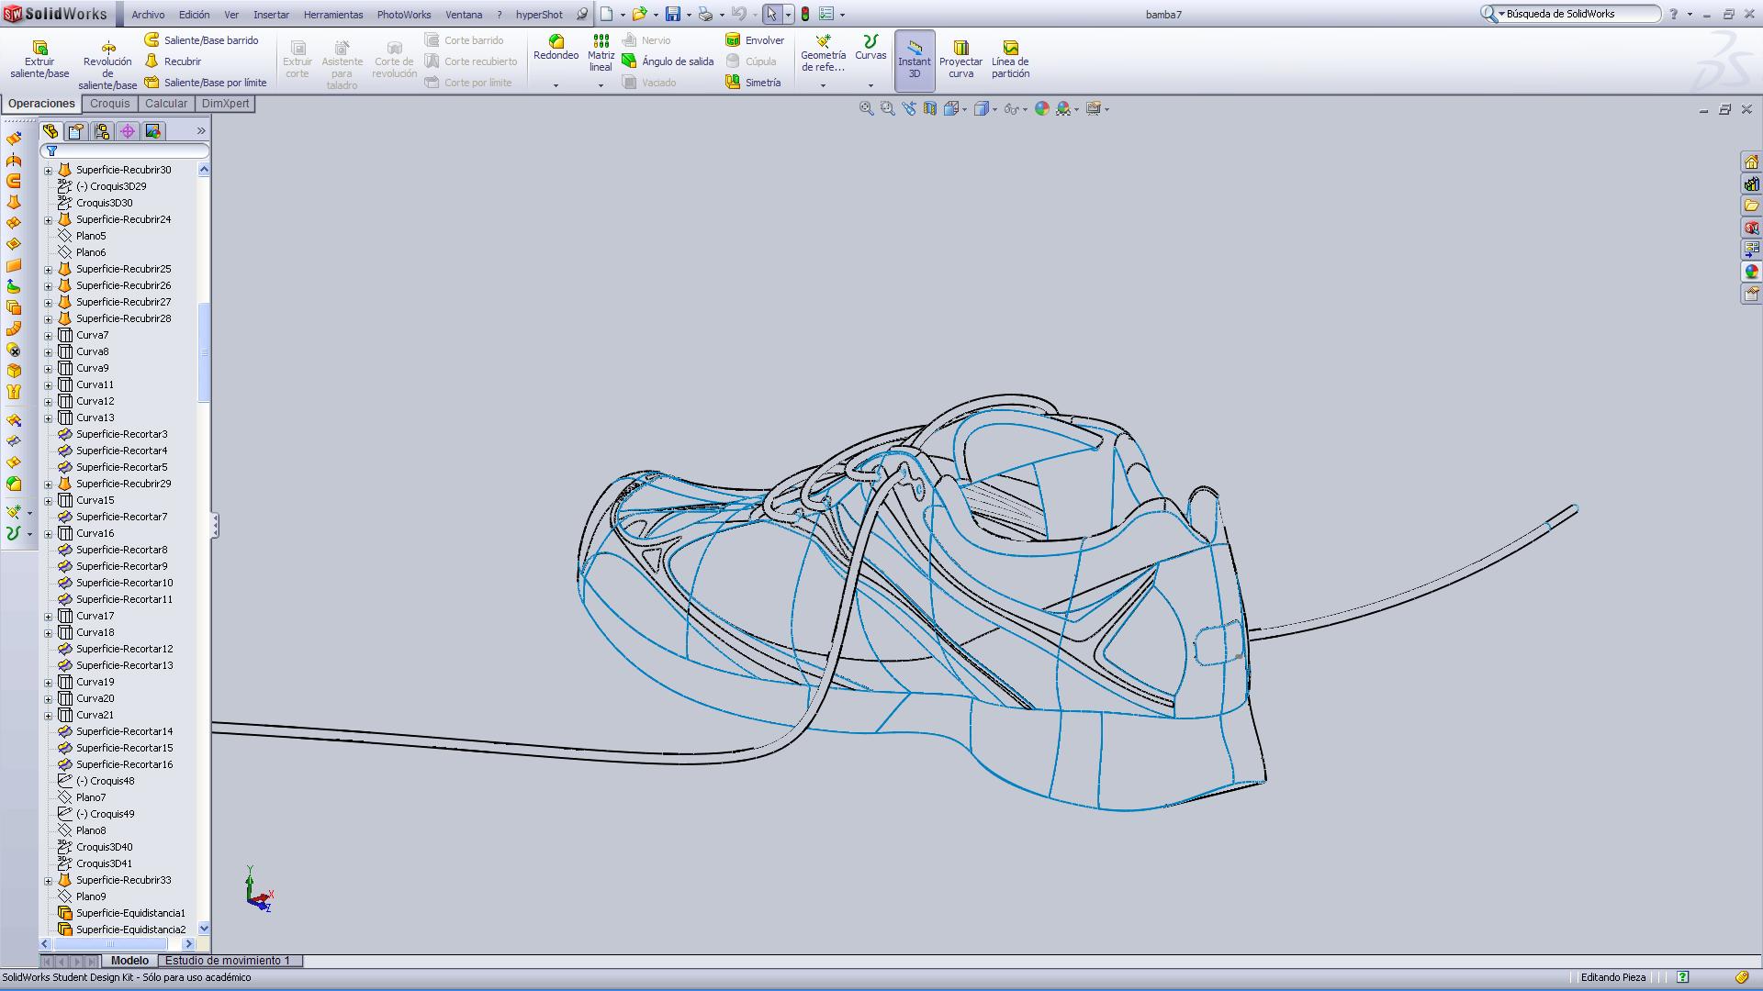Click the save disk icon in toolbar
1763x991 pixels.
(673, 15)
